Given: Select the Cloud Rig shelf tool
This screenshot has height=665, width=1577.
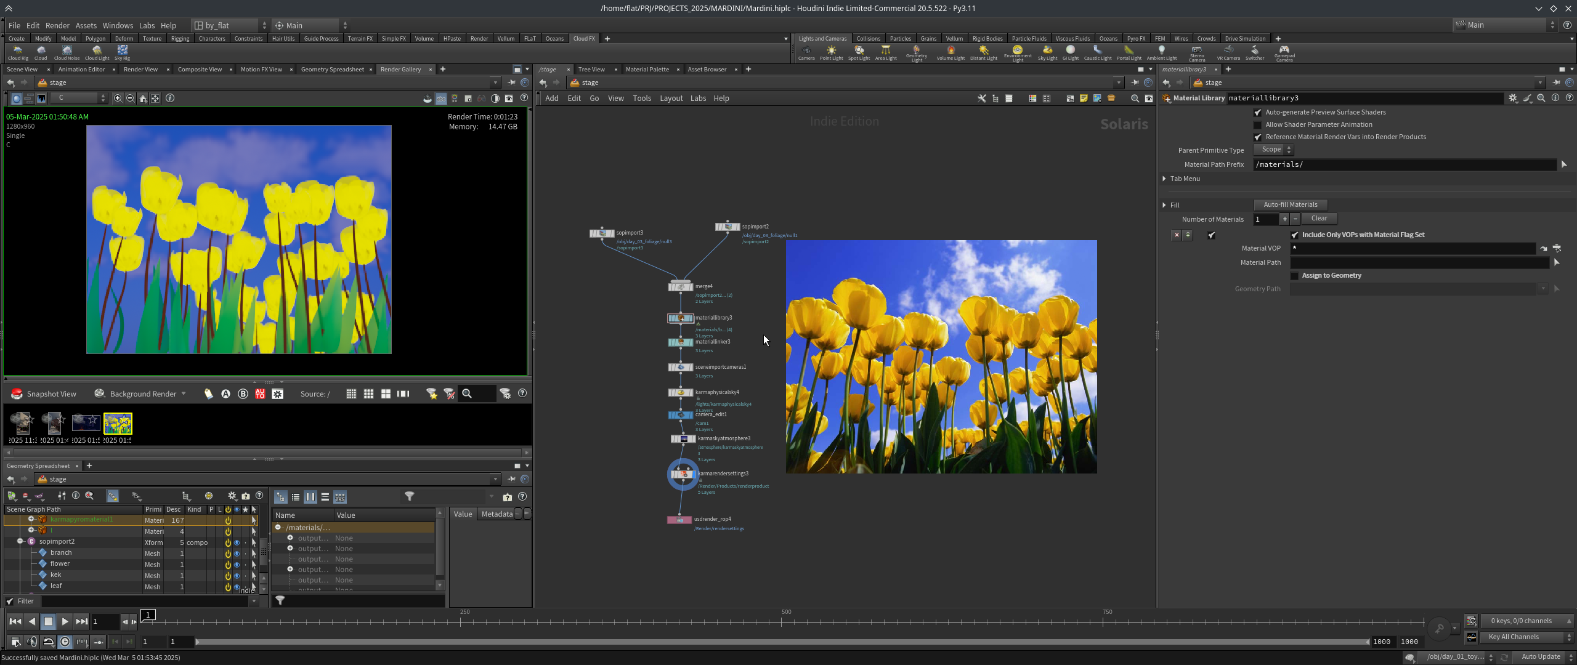Looking at the screenshot, I should (18, 52).
